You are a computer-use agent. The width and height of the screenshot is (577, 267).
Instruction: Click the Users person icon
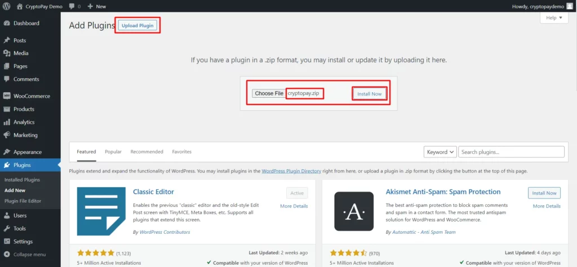(x=7, y=215)
